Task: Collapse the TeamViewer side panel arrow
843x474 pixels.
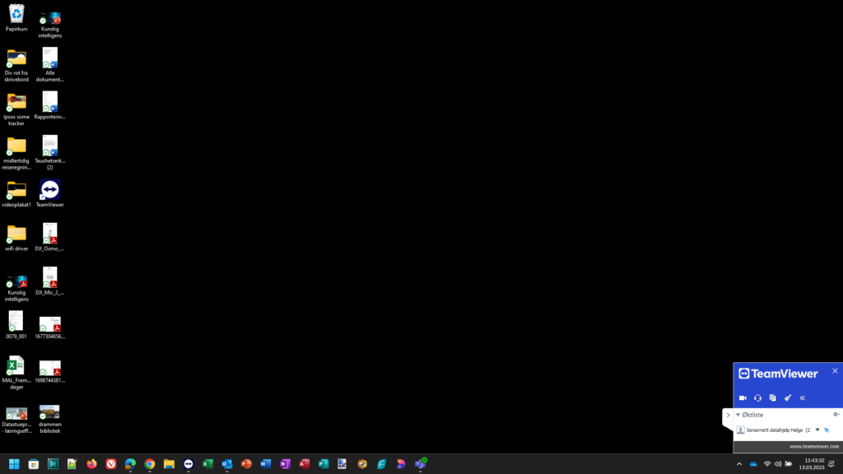Action: tap(728, 416)
